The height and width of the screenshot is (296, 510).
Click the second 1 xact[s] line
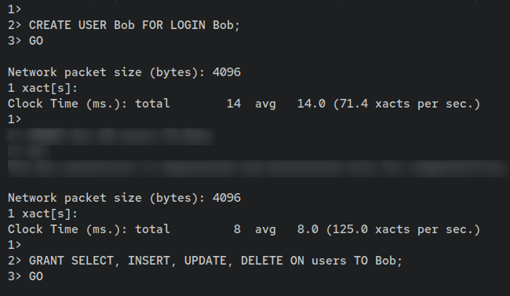[x=42, y=214]
